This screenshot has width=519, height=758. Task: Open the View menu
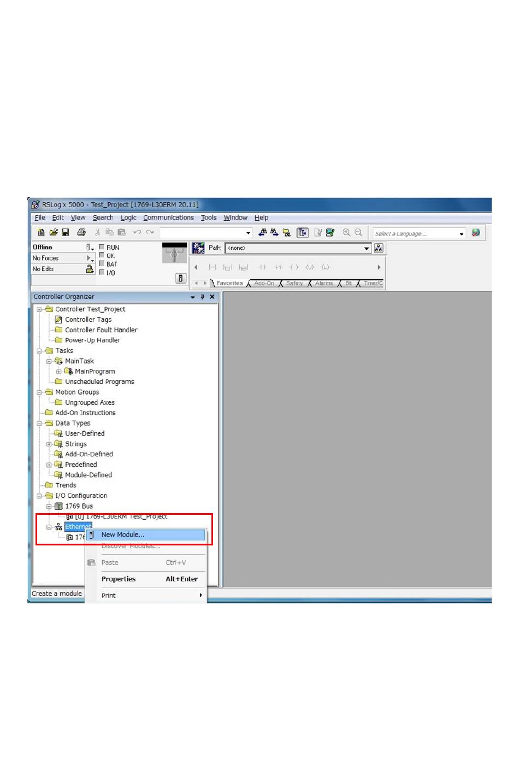click(78, 218)
